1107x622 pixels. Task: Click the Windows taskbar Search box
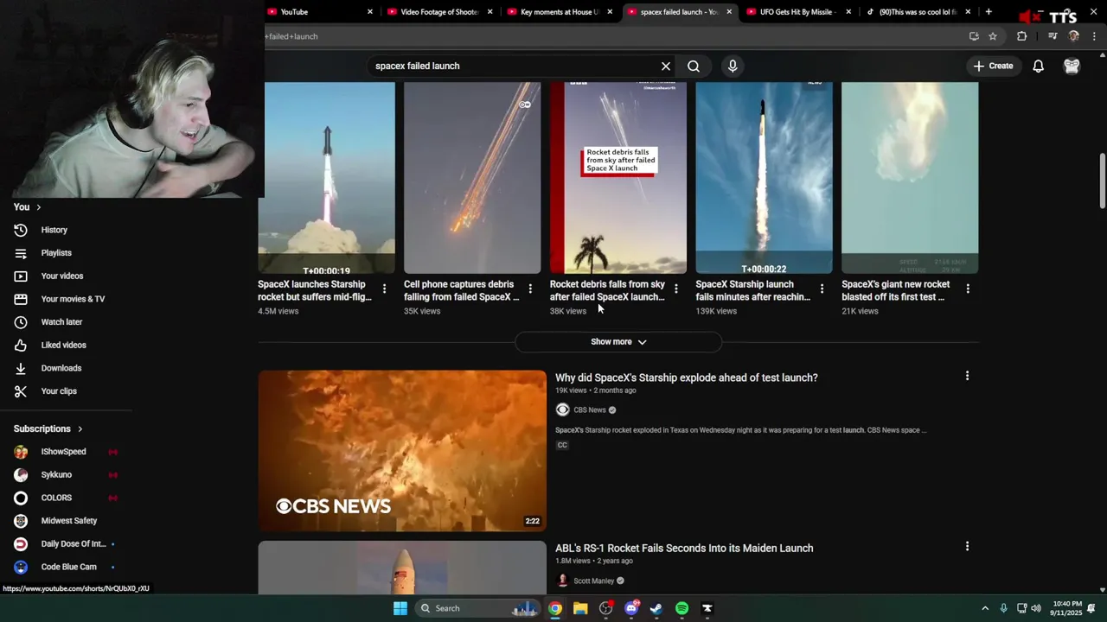coord(478,608)
